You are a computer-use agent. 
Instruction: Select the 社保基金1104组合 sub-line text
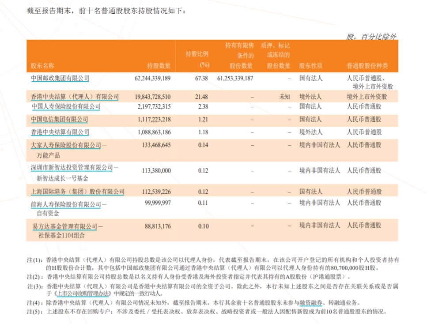(61, 235)
